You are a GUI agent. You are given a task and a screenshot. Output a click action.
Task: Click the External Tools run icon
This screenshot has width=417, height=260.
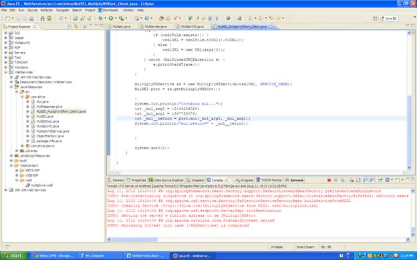tap(121, 18)
